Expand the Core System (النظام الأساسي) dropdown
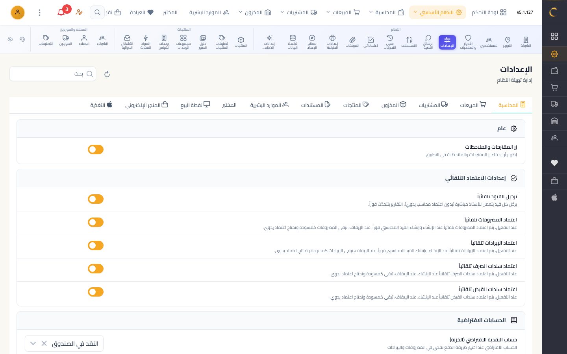The width and height of the screenshot is (567, 354). tap(437, 12)
